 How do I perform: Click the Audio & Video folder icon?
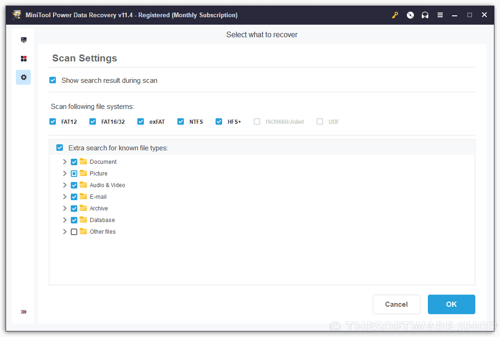click(83, 185)
